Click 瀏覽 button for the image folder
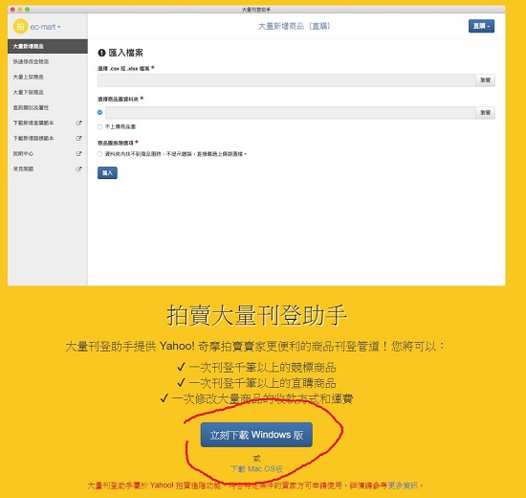The width and height of the screenshot is (526, 498). [x=485, y=113]
